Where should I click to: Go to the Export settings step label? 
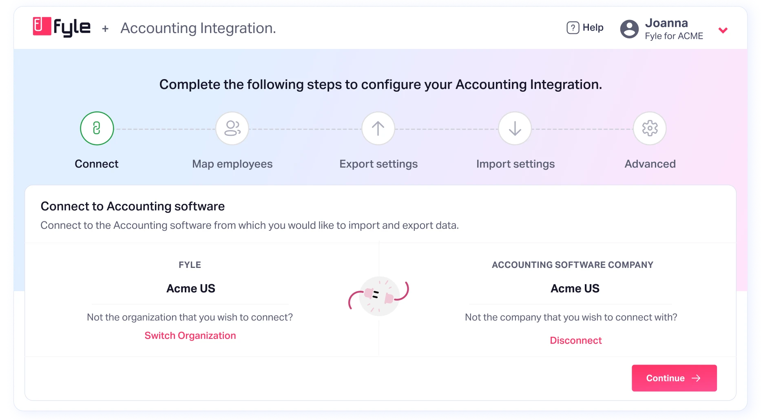[378, 164]
